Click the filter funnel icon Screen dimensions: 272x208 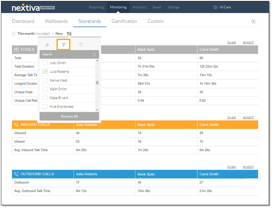click(x=64, y=45)
